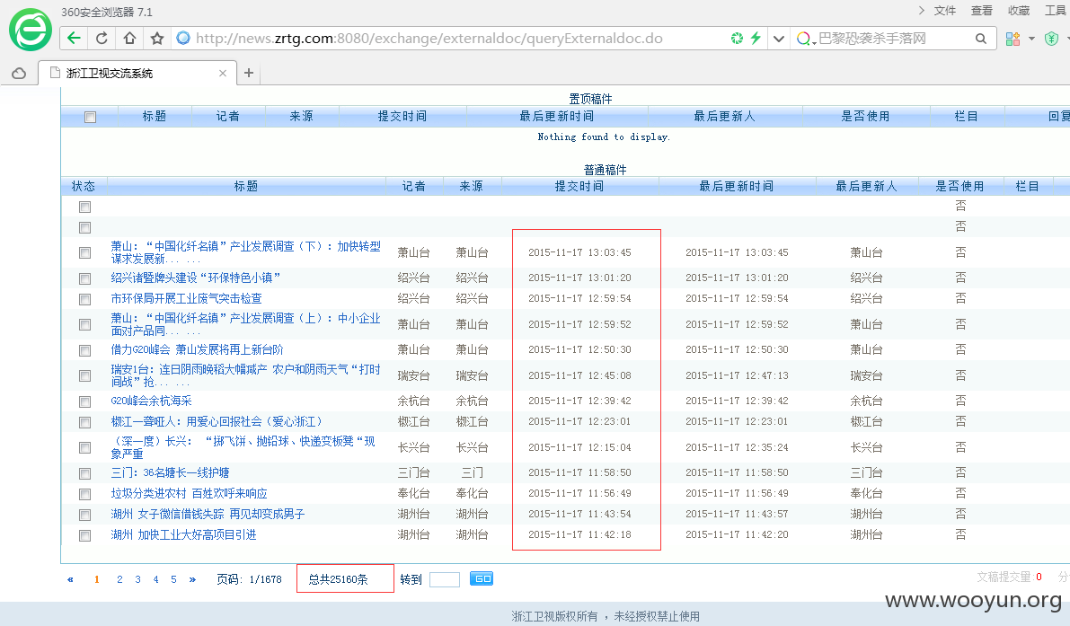Go to page 5 of results
1070x626 pixels.
(x=173, y=579)
